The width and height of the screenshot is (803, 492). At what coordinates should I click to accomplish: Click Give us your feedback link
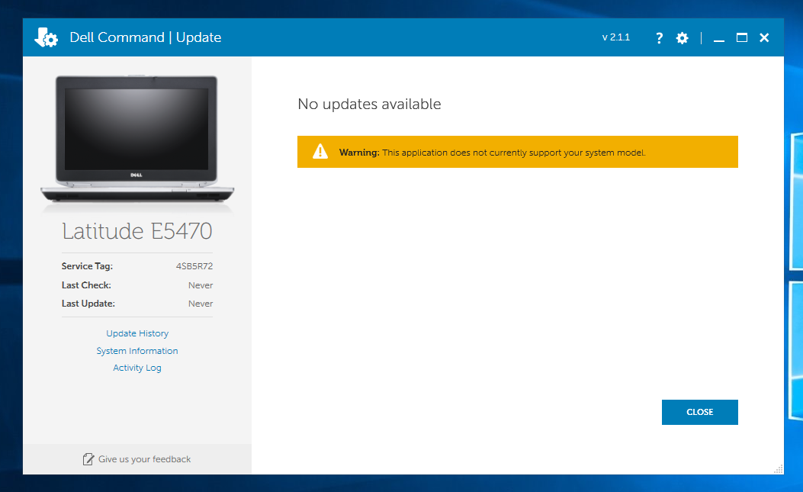click(144, 459)
